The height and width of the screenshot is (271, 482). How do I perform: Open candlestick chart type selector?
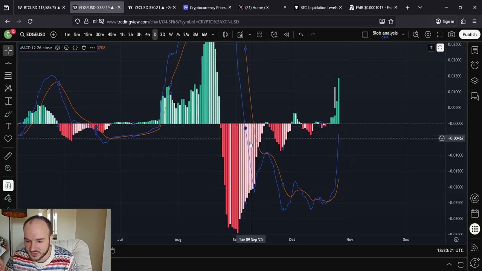[x=226, y=35]
